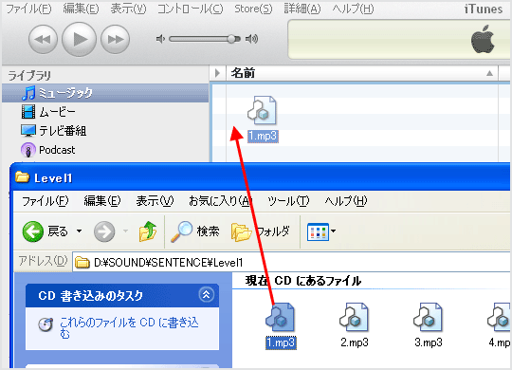Collapse the CD 書き込みのタスク panel
Viewport: 512px width, 370px height.
[x=207, y=294]
